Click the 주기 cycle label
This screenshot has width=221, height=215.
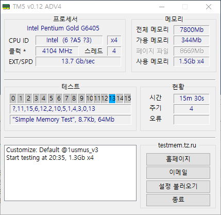pos(156,108)
